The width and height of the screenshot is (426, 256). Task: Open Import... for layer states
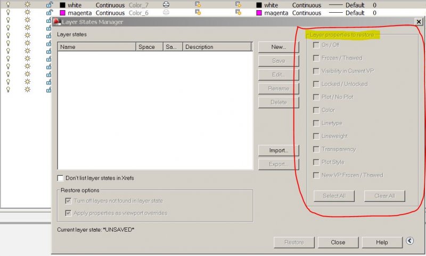click(278, 150)
